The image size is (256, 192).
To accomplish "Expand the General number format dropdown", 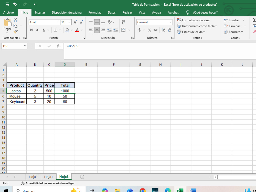I will pos(170,22).
